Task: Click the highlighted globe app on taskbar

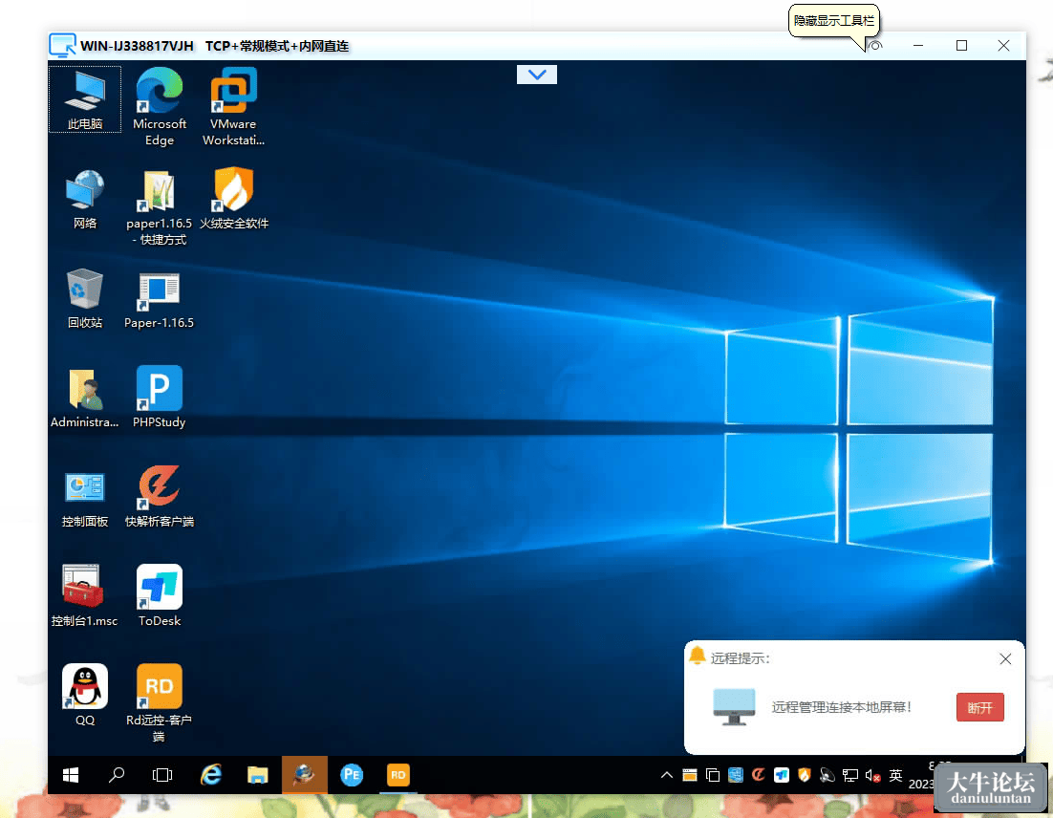Action: click(304, 775)
